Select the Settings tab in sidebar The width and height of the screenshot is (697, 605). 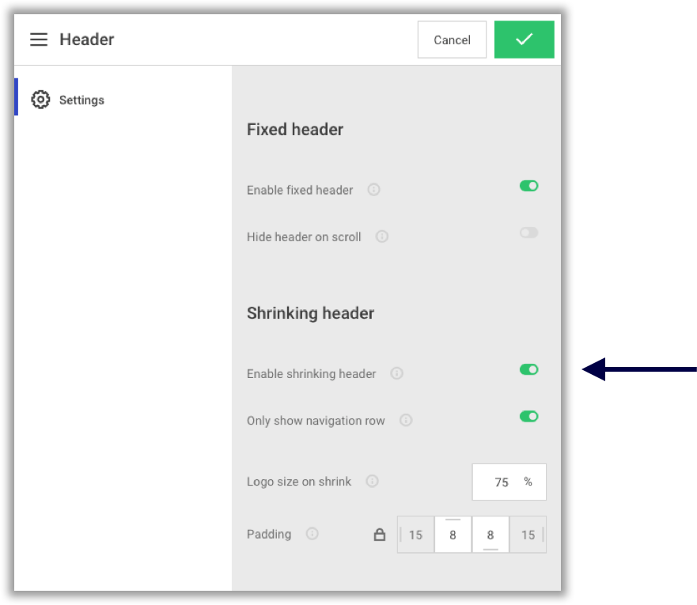81,100
